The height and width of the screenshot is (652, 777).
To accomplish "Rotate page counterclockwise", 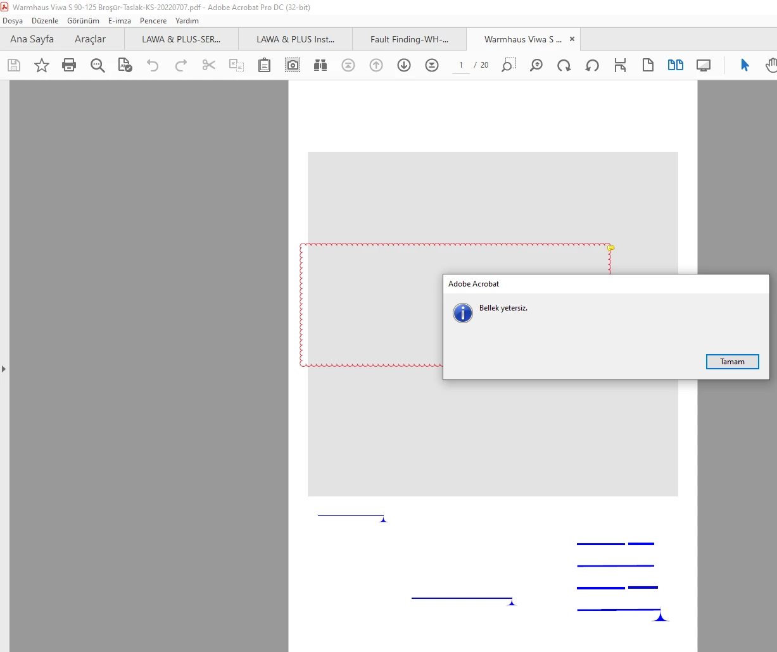I will click(x=592, y=65).
